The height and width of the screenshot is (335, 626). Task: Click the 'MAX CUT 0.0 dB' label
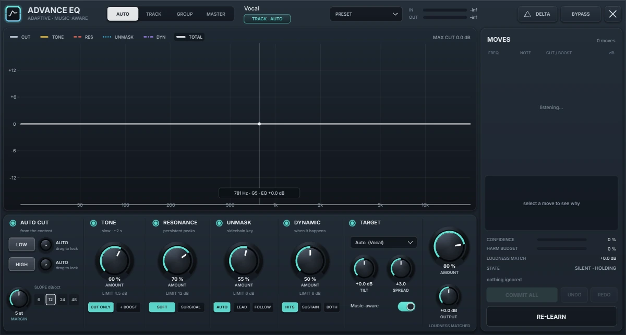[x=452, y=38]
